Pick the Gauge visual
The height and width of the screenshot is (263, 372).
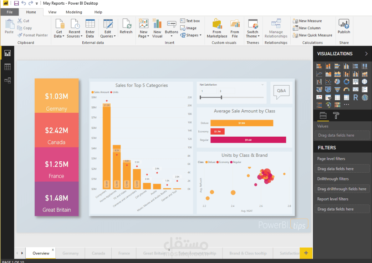point(346,90)
